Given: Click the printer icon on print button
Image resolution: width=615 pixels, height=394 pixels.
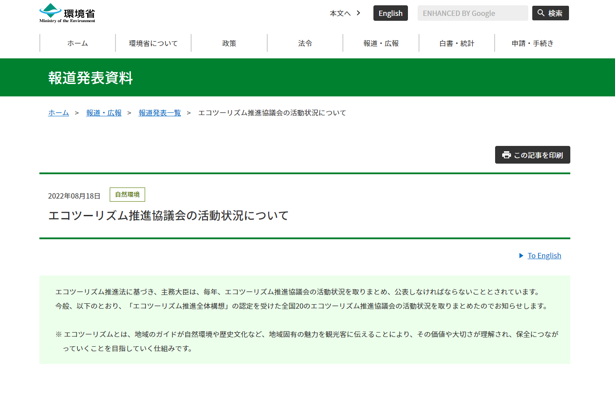Looking at the screenshot, I should coord(506,155).
